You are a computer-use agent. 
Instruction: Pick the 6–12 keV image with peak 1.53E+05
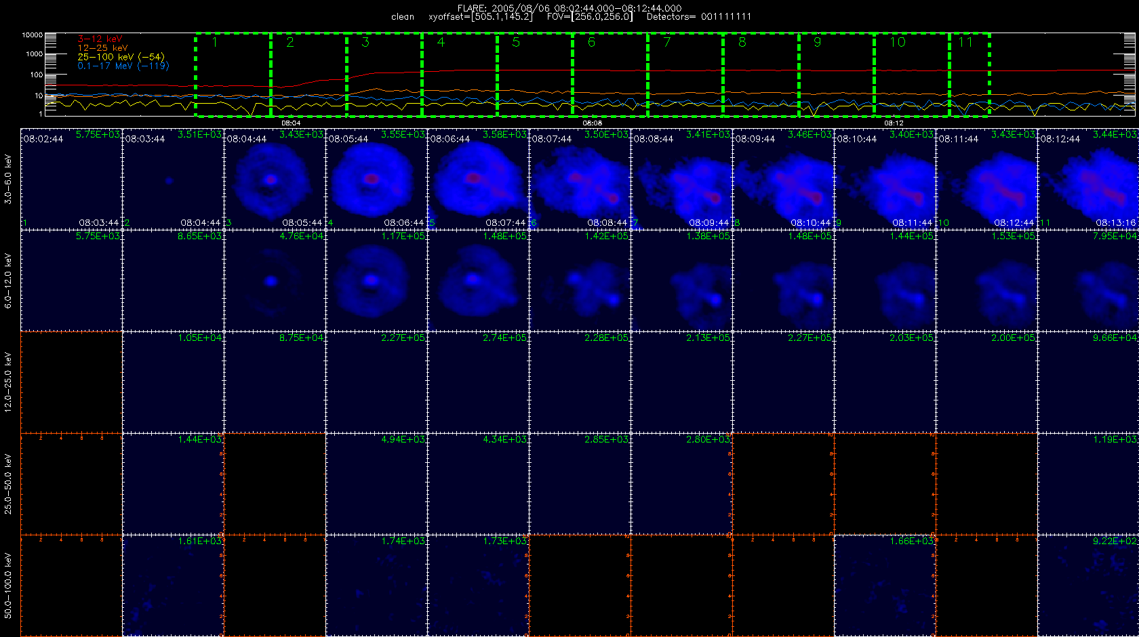click(986, 281)
